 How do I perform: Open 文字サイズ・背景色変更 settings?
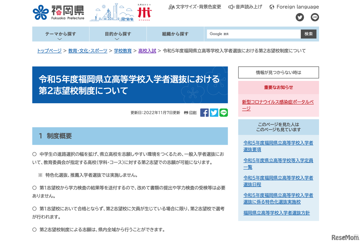(195, 7)
